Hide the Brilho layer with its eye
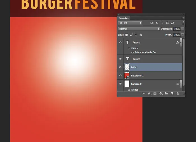 click(120, 67)
